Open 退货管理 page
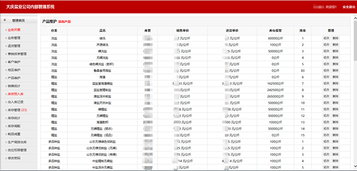The height and width of the screenshot is (171, 357). point(14,46)
